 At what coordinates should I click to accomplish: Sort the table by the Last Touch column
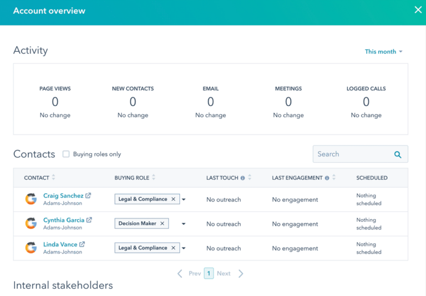(250, 178)
